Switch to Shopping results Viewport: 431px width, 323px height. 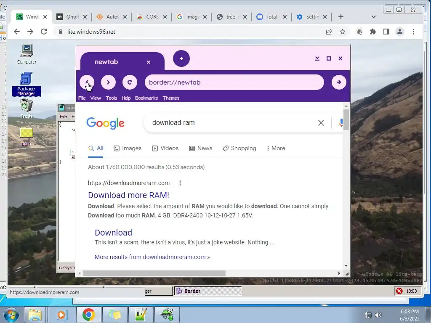coord(239,148)
